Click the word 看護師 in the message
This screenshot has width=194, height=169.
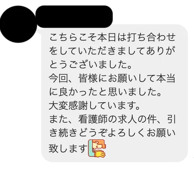(93, 119)
